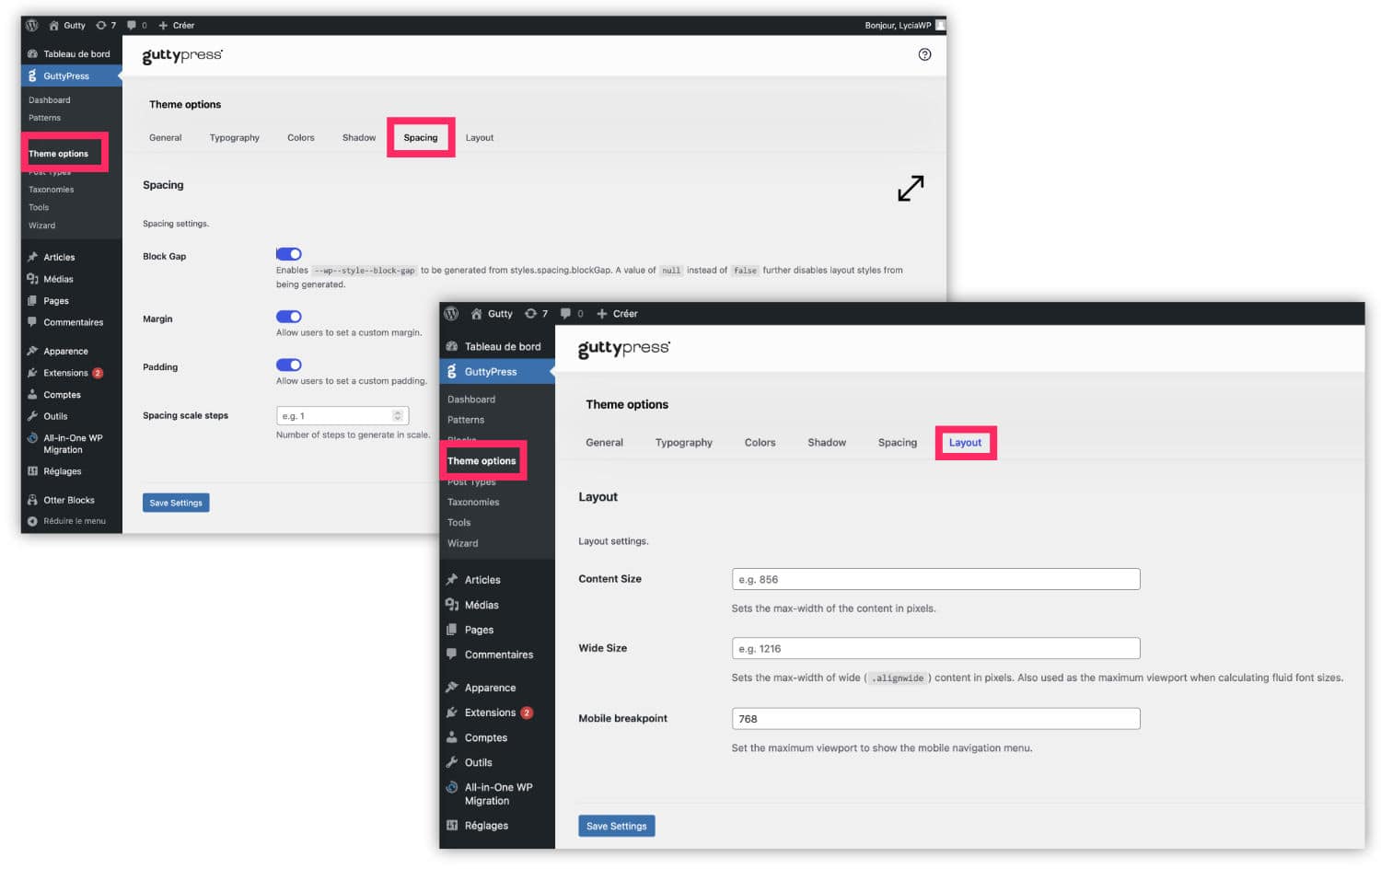Open Typography tab in back window

(x=235, y=138)
